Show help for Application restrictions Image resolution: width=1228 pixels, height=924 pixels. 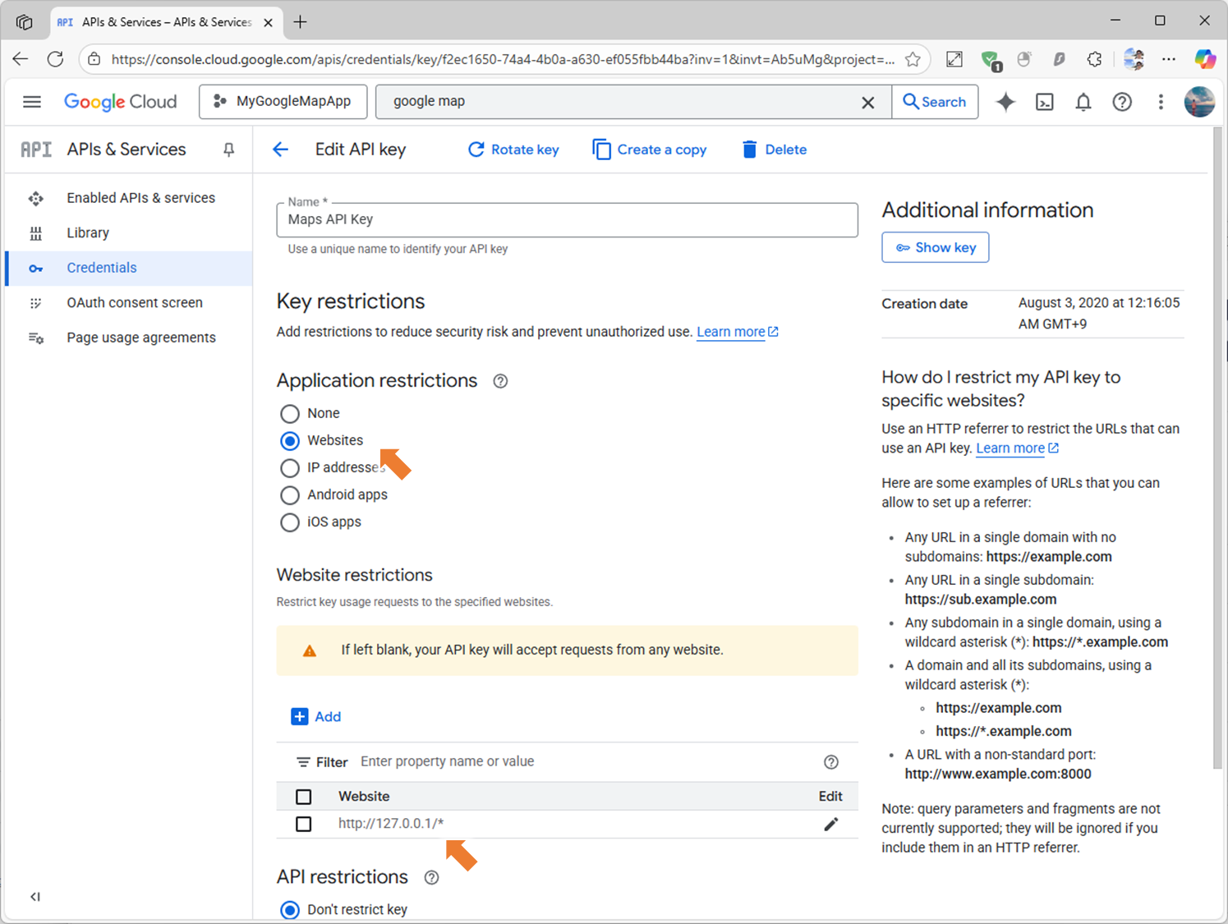500,381
